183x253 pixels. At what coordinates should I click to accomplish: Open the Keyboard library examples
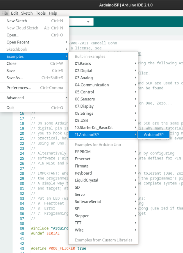tap(103, 173)
